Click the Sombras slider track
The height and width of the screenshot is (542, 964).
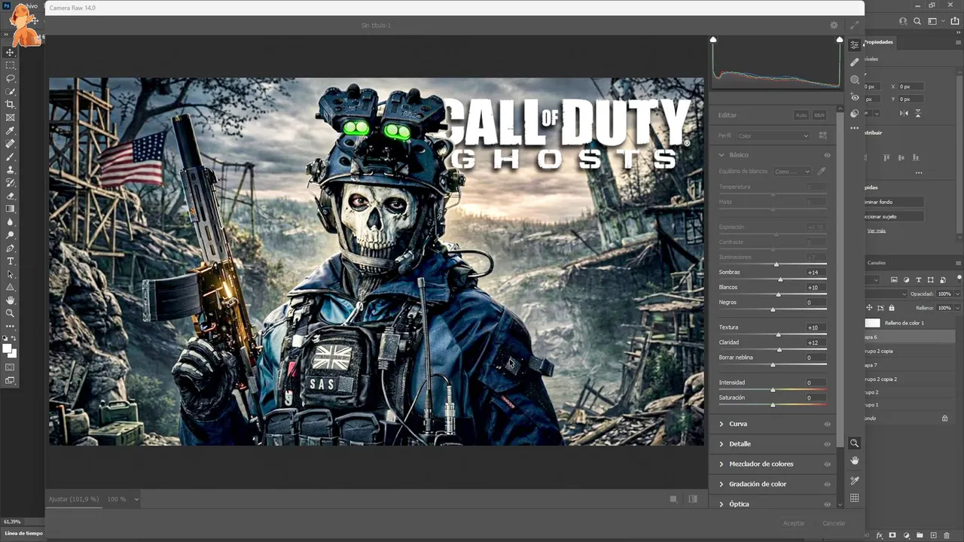(773, 279)
